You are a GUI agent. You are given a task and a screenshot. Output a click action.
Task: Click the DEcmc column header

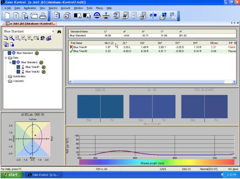[214, 43]
